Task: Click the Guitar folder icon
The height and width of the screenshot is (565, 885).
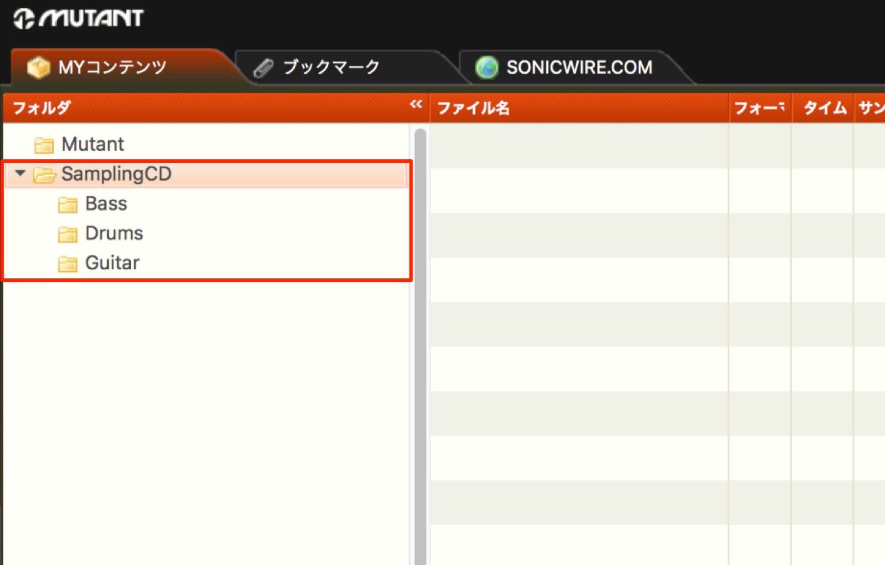Action: pyautogui.click(x=68, y=264)
